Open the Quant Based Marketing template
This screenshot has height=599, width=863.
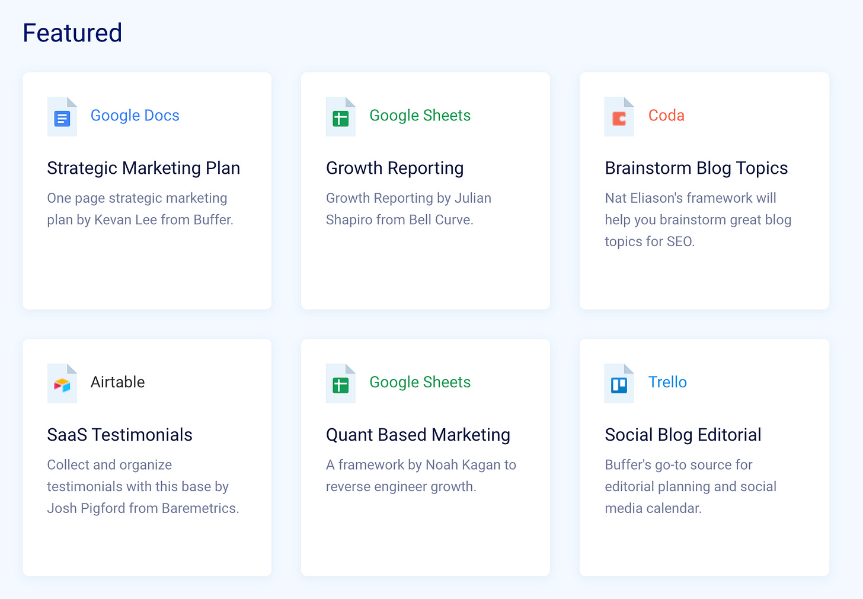point(418,435)
